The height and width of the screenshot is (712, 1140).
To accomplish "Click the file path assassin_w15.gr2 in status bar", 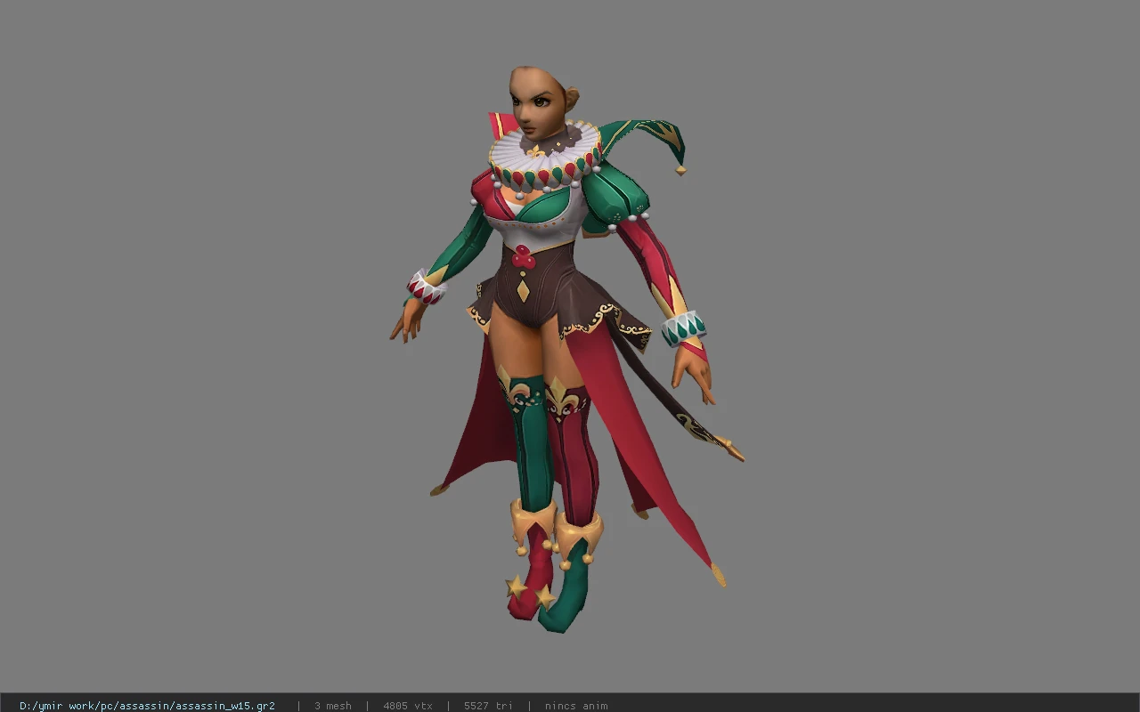I will (147, 706).
